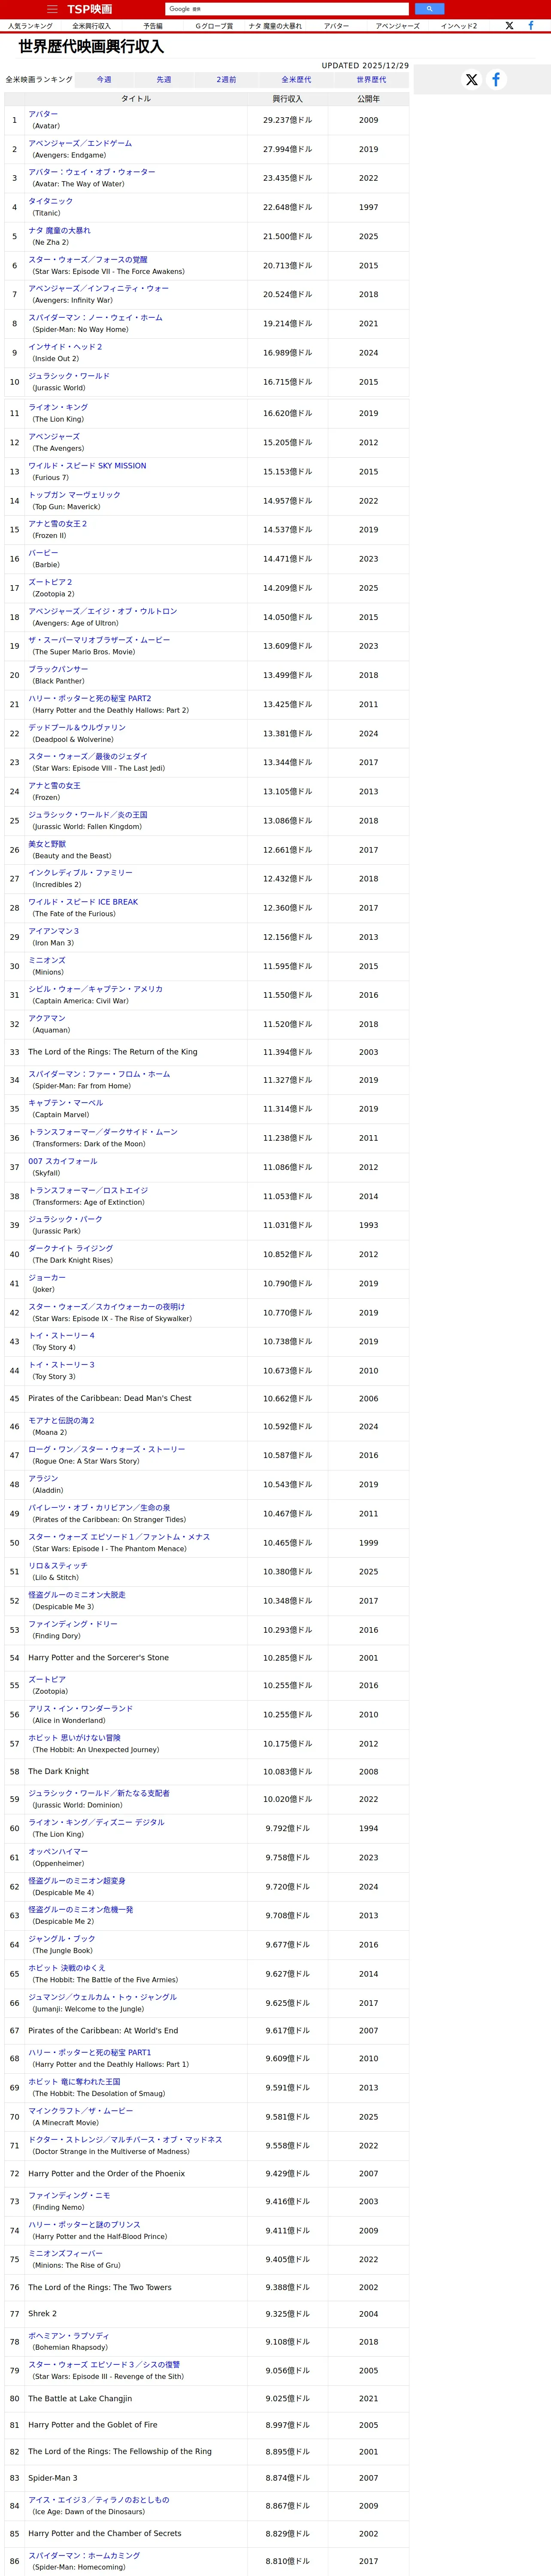The width and height of the screenshot is (551, 2576).
Task: Click the 'The Dark Knight' row title
Action: 58,1771
